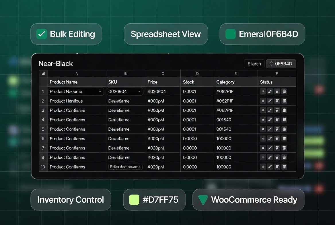Click the trash icon in row 4

point(284,120)
